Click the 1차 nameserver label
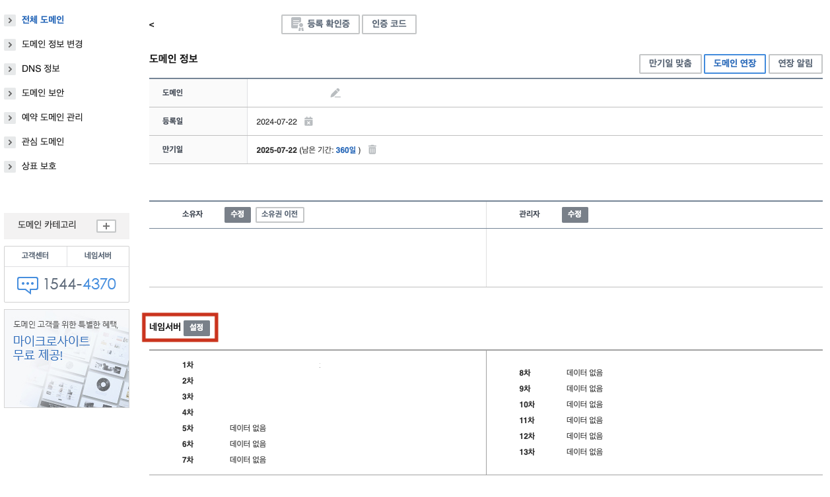The image size is (830, 497). pos(188,365)
